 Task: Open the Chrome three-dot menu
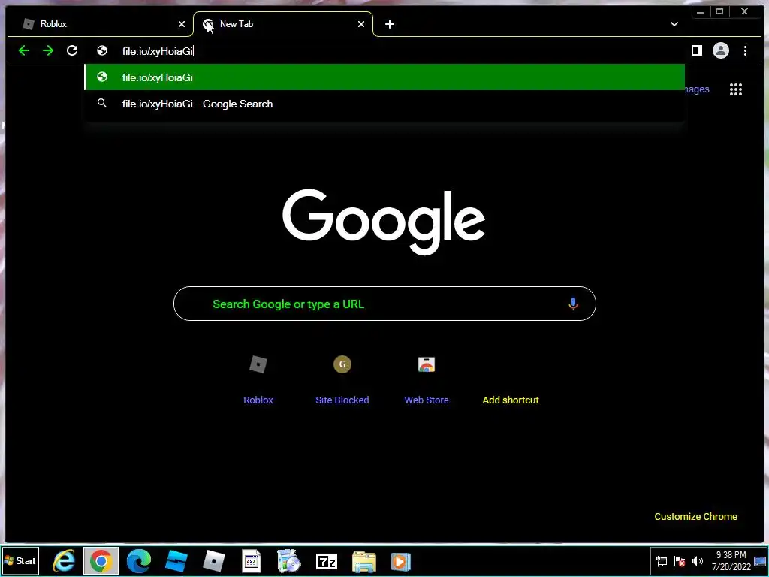pos(745,50)
